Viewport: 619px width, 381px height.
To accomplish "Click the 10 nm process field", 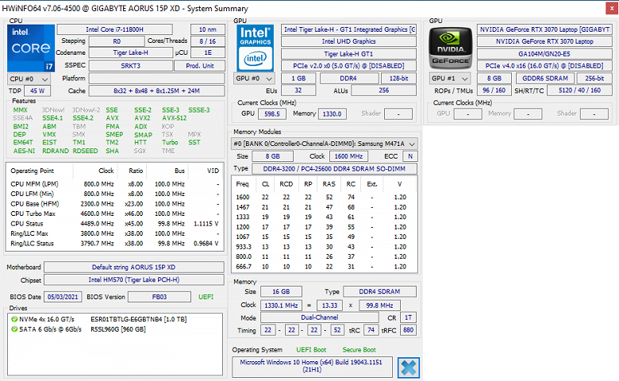I will (208, 29).
